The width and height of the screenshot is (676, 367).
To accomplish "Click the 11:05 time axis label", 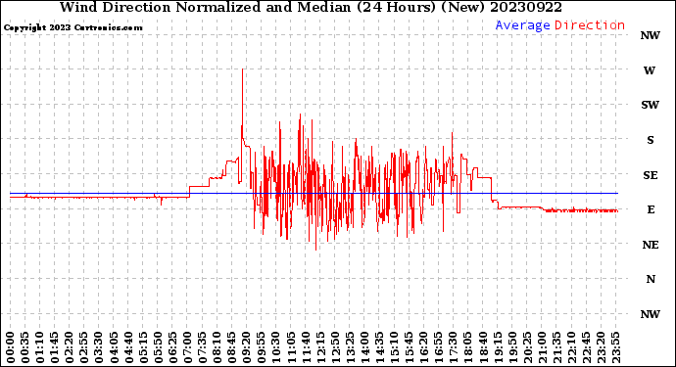I will [x=291, y=347].
